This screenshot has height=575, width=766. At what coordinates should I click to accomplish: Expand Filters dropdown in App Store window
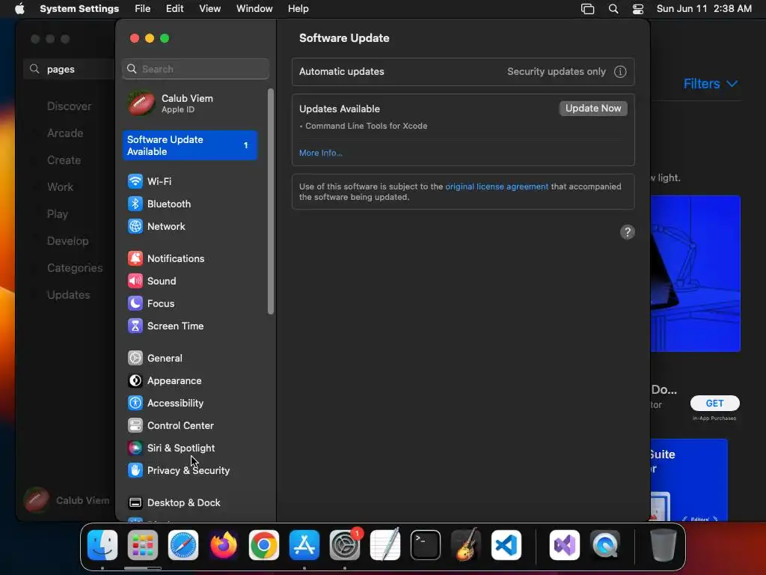pos(711,84)
